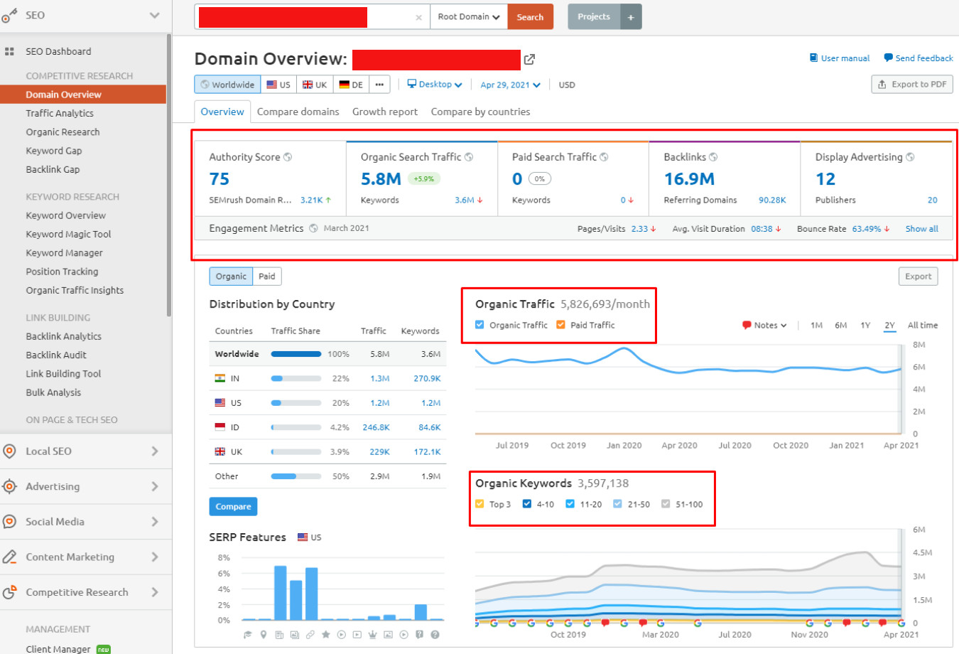Expand the Social Media section

[x=155, y=522]
